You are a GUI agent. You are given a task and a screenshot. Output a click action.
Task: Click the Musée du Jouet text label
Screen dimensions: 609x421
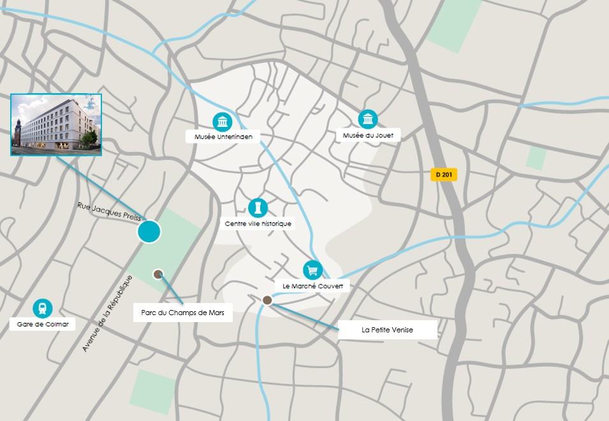coord(368,135)
